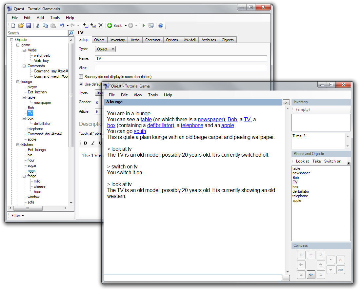
Task: Click the Copy icon in editor toolbar
Action: [x=46, y=26]
